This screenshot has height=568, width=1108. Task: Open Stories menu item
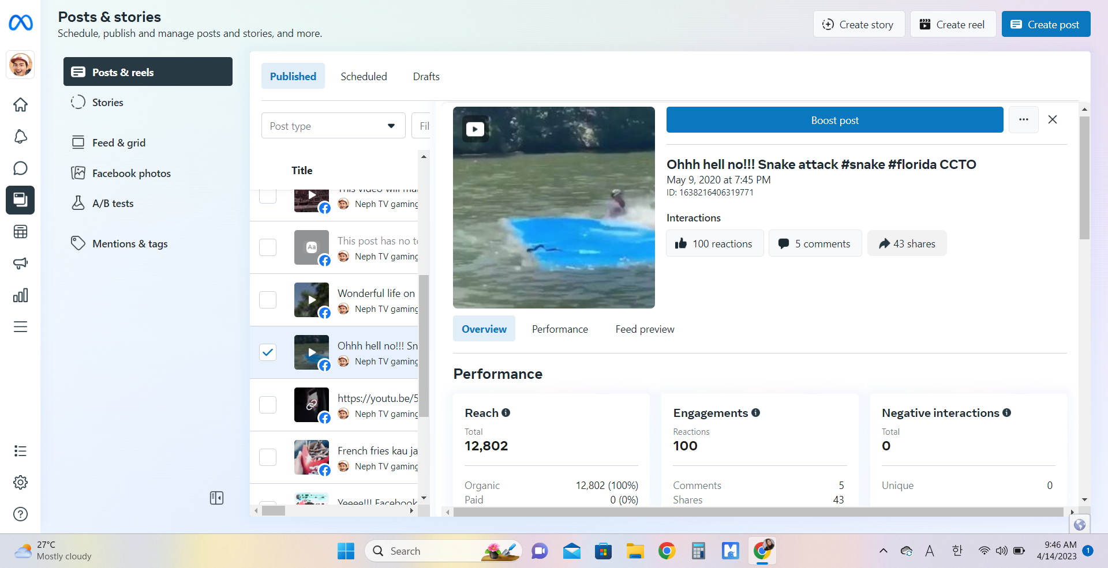click(x=148, y=102)
